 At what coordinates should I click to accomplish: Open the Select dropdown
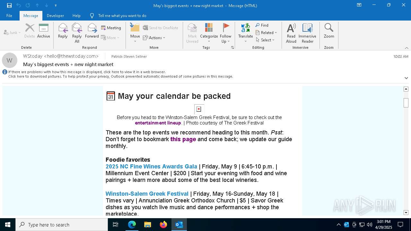pyautogui.click(x=265, y=40)
